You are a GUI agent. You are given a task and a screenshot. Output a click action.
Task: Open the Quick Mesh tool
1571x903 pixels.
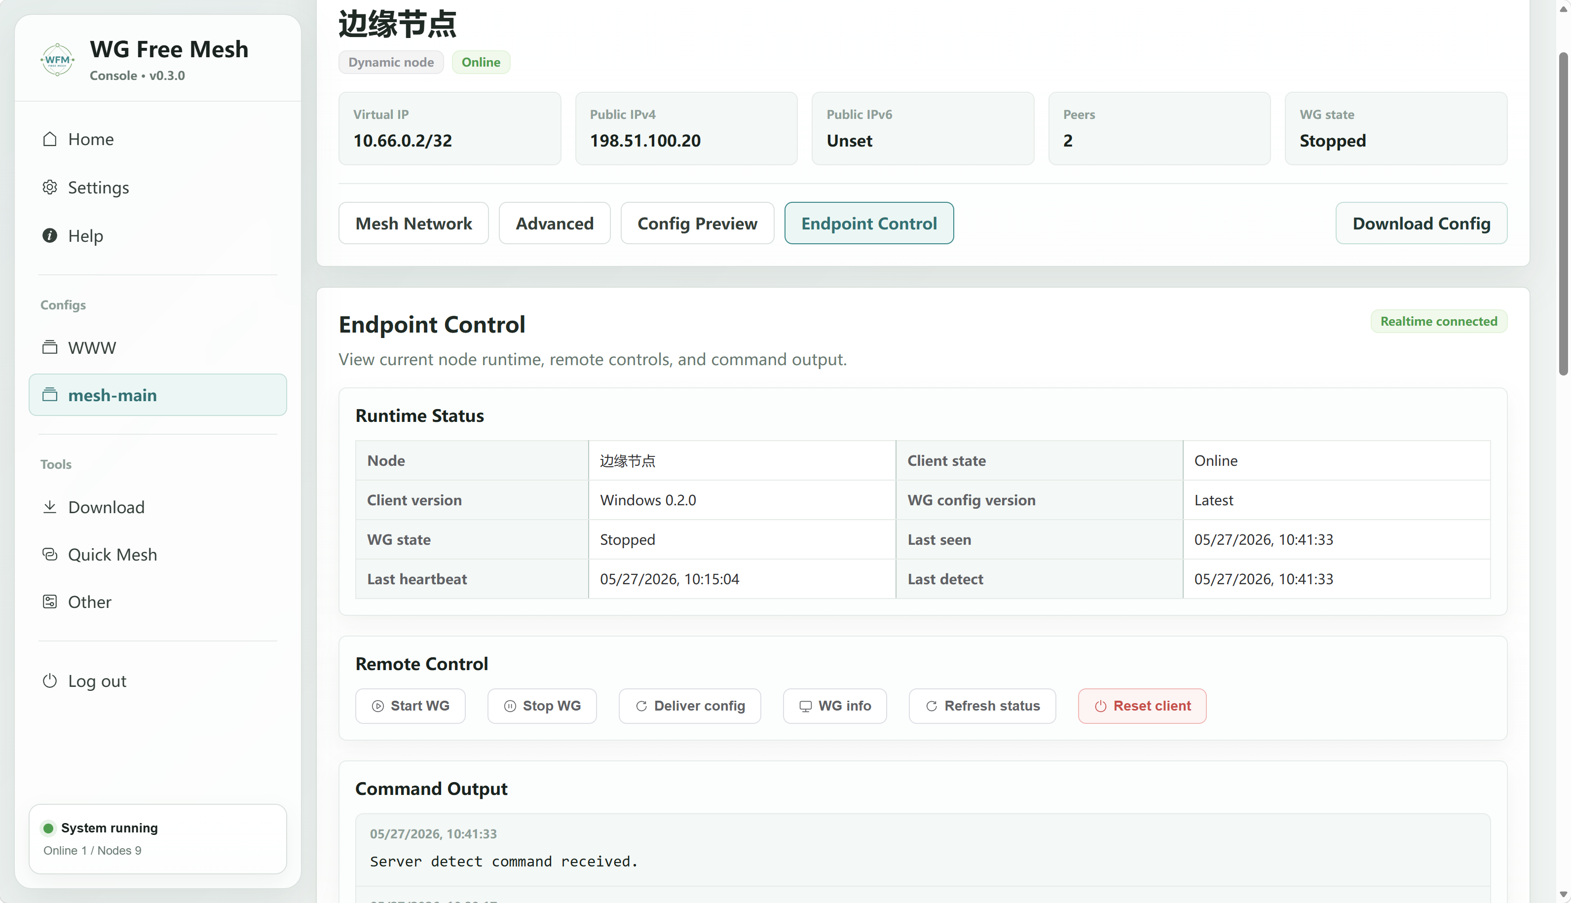pyautogui.click(x=157, y=555)
